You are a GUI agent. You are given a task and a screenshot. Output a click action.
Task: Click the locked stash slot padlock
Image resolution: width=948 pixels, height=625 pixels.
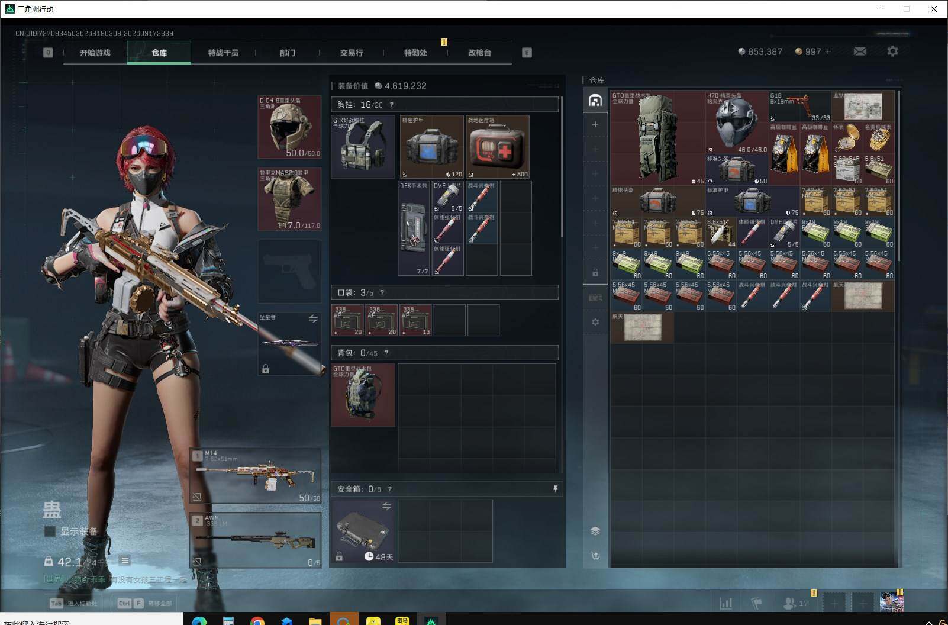(x=595, y=273)
